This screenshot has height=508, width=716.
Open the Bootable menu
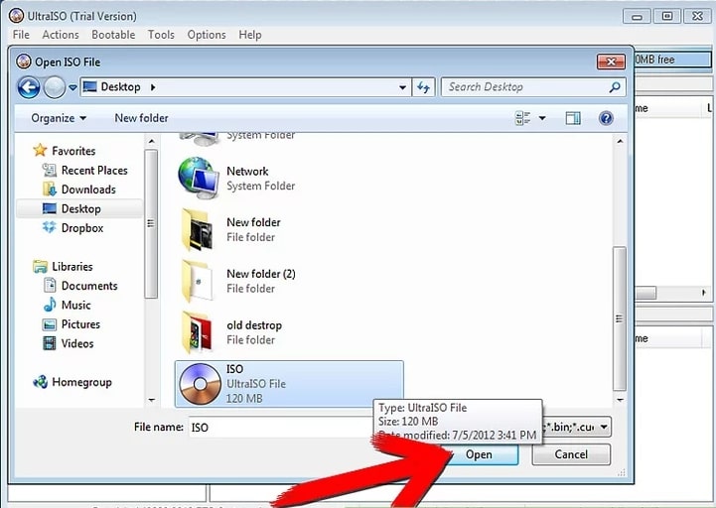click(x=113, y=35)
